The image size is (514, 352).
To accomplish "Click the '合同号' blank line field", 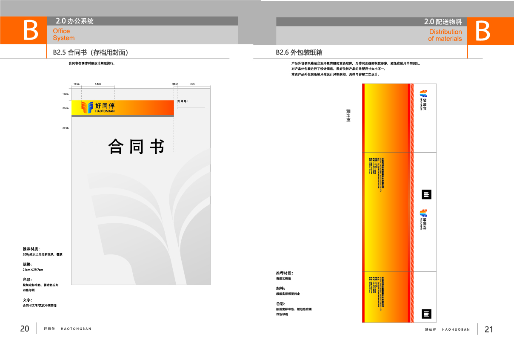I will pos(191,107).
